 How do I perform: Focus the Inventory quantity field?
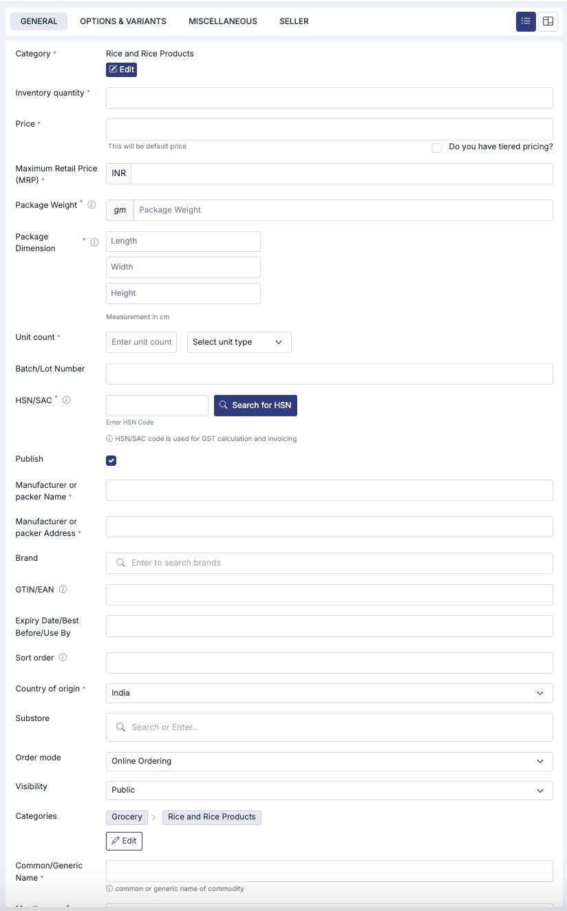pyautogui.click(x=329, y=98)
